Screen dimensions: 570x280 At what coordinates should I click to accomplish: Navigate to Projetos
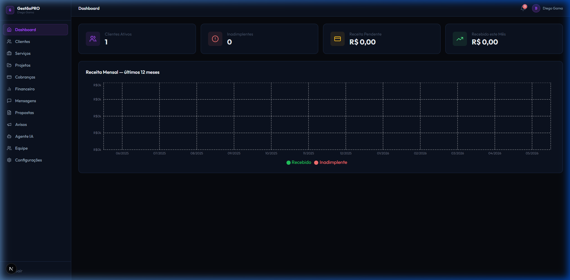click(35, 65)
